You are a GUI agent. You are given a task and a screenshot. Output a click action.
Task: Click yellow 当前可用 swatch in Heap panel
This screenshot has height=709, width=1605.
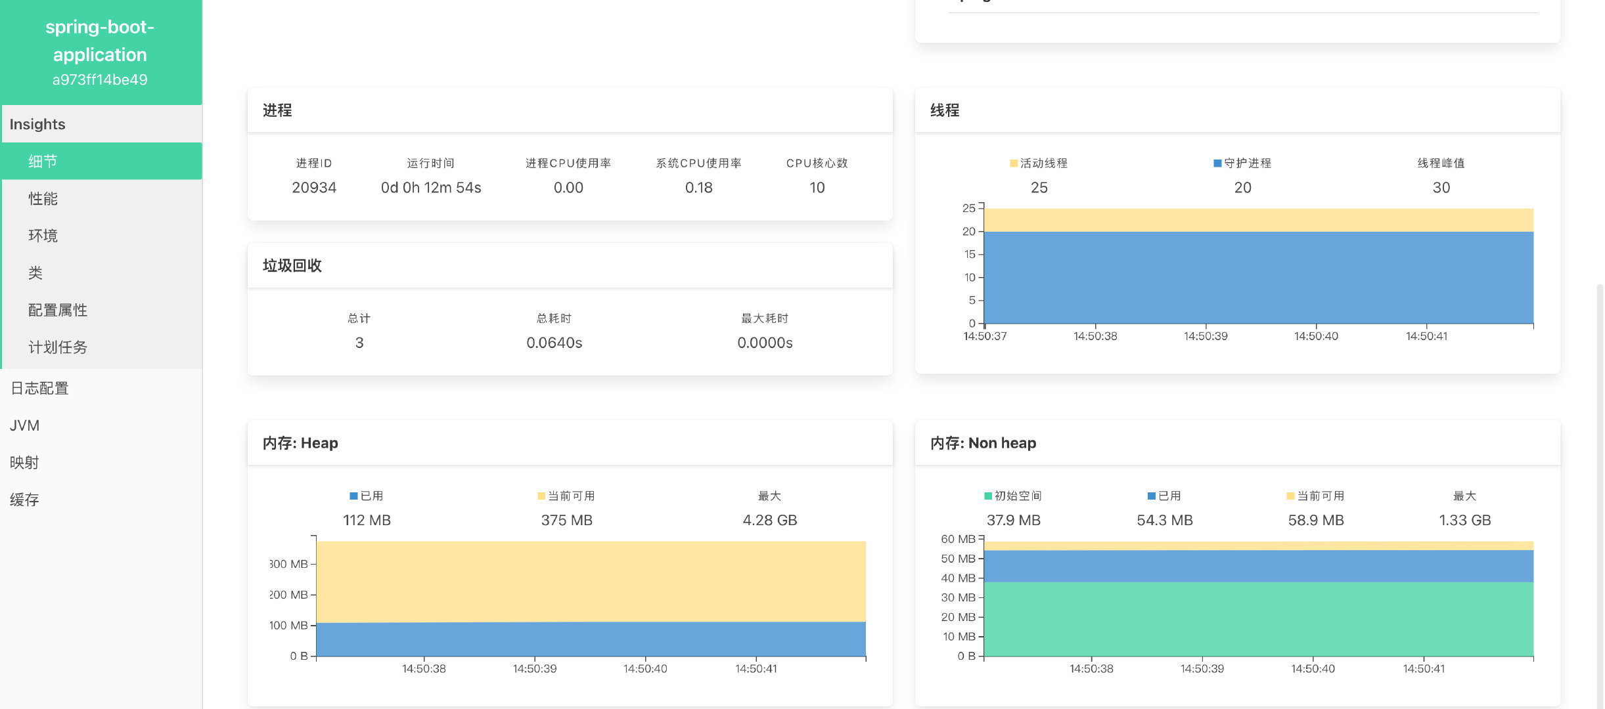tap(541, 496)
